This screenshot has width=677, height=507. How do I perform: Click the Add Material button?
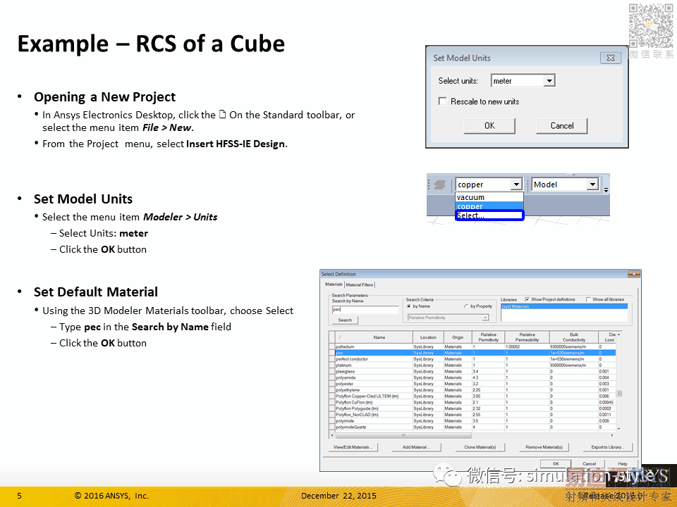(416, 447)
